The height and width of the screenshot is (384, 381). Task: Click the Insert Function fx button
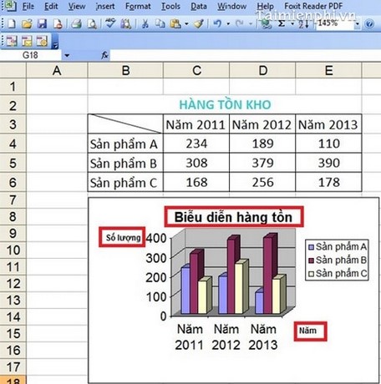tap(104, 55)
